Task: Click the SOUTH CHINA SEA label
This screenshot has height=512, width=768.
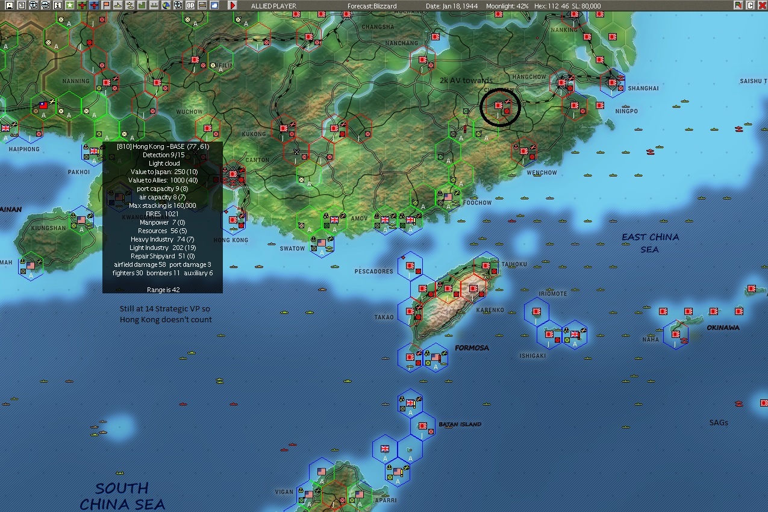Action: point(122,495)
